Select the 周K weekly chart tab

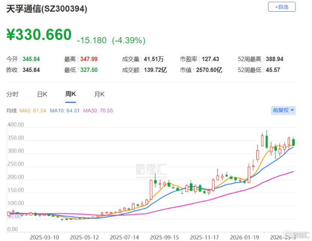(x=70, y=94)
